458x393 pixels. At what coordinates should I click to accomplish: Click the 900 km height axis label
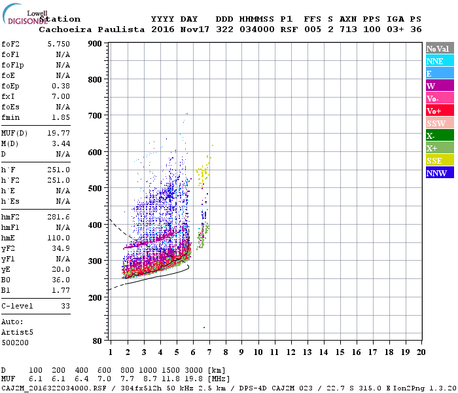pos(95,44)
